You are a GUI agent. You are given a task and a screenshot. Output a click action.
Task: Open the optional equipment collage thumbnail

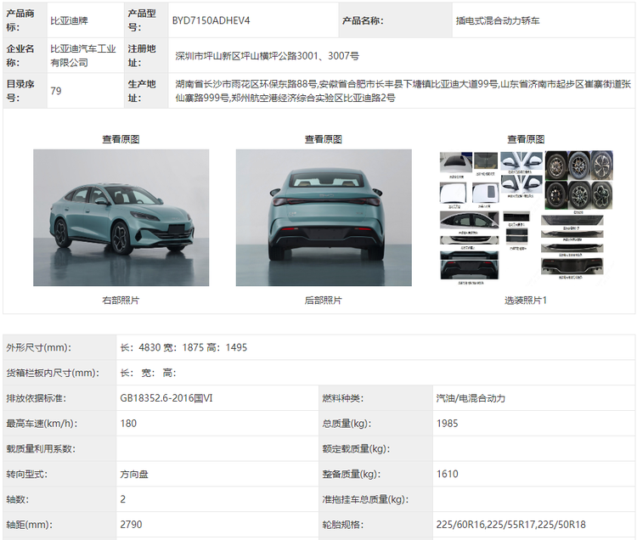pos(526,216)
